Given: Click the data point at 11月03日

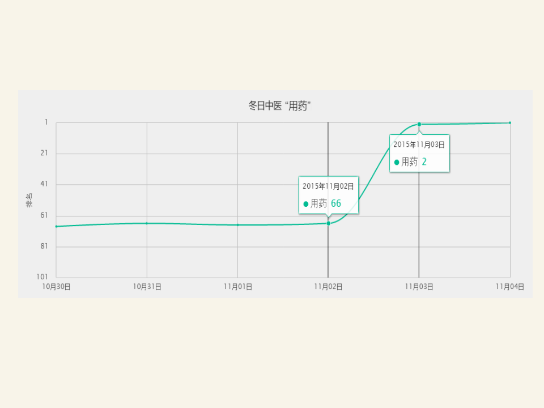Looking at the screenshot, I should pos(419,124).
